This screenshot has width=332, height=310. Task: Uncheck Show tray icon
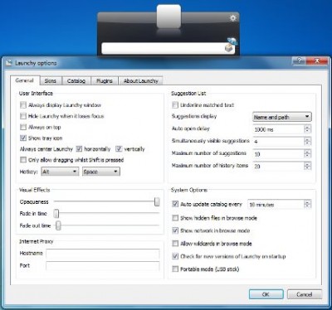point(23,138)
